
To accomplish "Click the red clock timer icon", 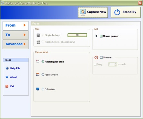I will pos(96,57).
